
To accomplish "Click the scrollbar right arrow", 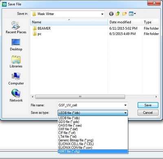I will point(156,97).
